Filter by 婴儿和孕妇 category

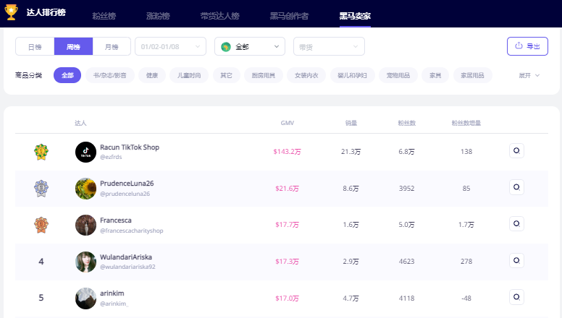coord(352,75)
